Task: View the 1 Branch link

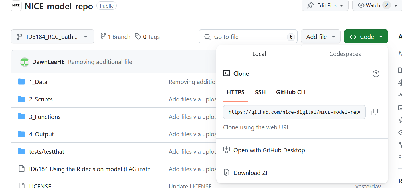Action: coord(115,37)
